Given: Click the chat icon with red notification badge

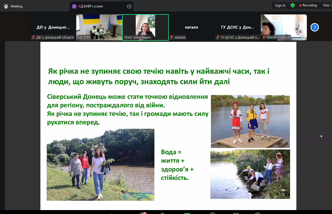Looking at the screenshot, I should (x=142, y=213).
